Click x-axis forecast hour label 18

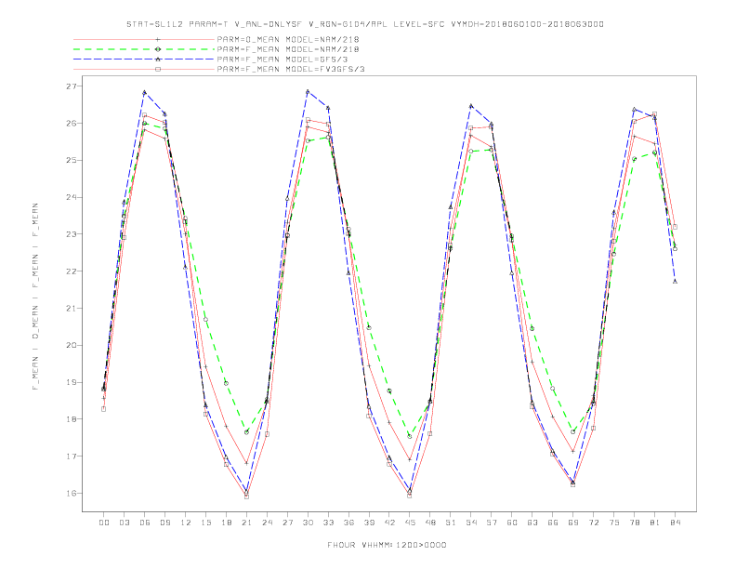click(x=226, y=523)
